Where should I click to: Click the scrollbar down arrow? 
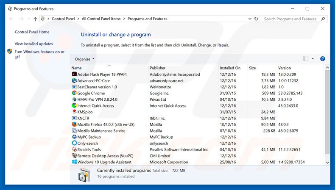[x=327, y=162]
